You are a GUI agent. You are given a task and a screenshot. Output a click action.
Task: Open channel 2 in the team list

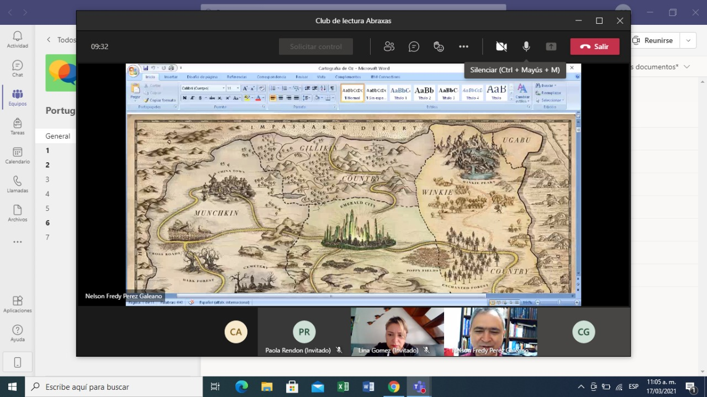tap(48, 165)
